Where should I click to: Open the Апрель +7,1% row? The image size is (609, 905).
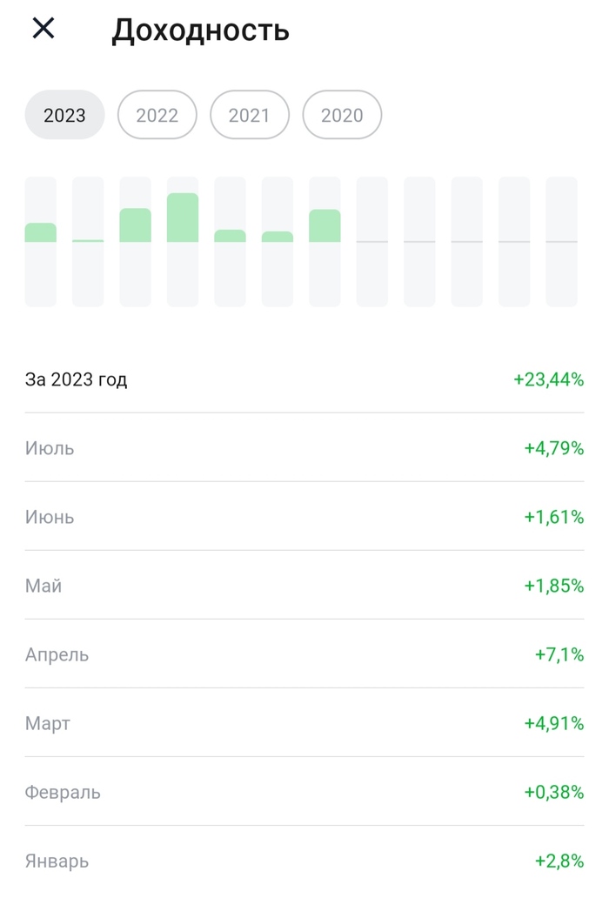click(x=304, y=654)
